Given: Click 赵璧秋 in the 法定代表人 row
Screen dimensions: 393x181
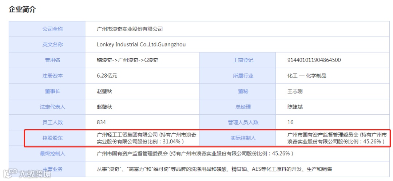Looking at the screenshot, I should point(104,107).
